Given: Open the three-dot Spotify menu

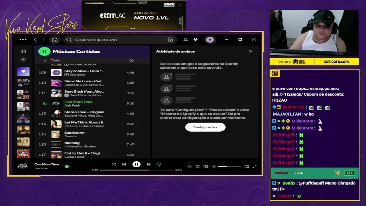Looking at the screenshot, I should 23,39.
